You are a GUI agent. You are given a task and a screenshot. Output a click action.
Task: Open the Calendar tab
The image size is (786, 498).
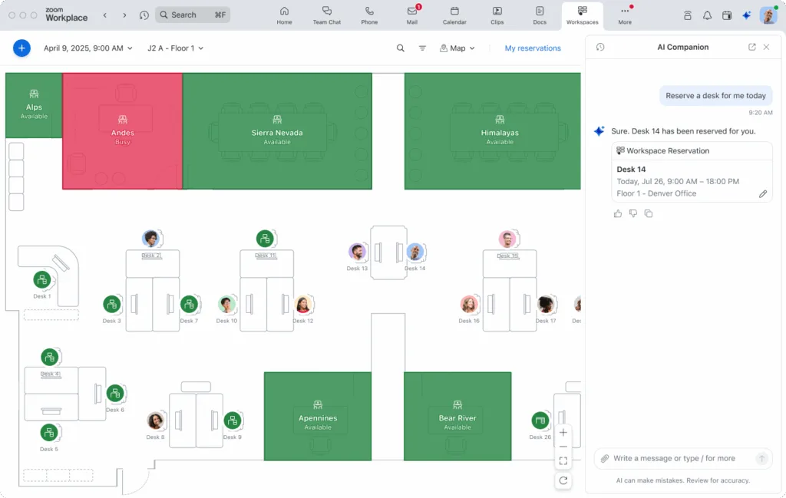click(x=454, y=15)
